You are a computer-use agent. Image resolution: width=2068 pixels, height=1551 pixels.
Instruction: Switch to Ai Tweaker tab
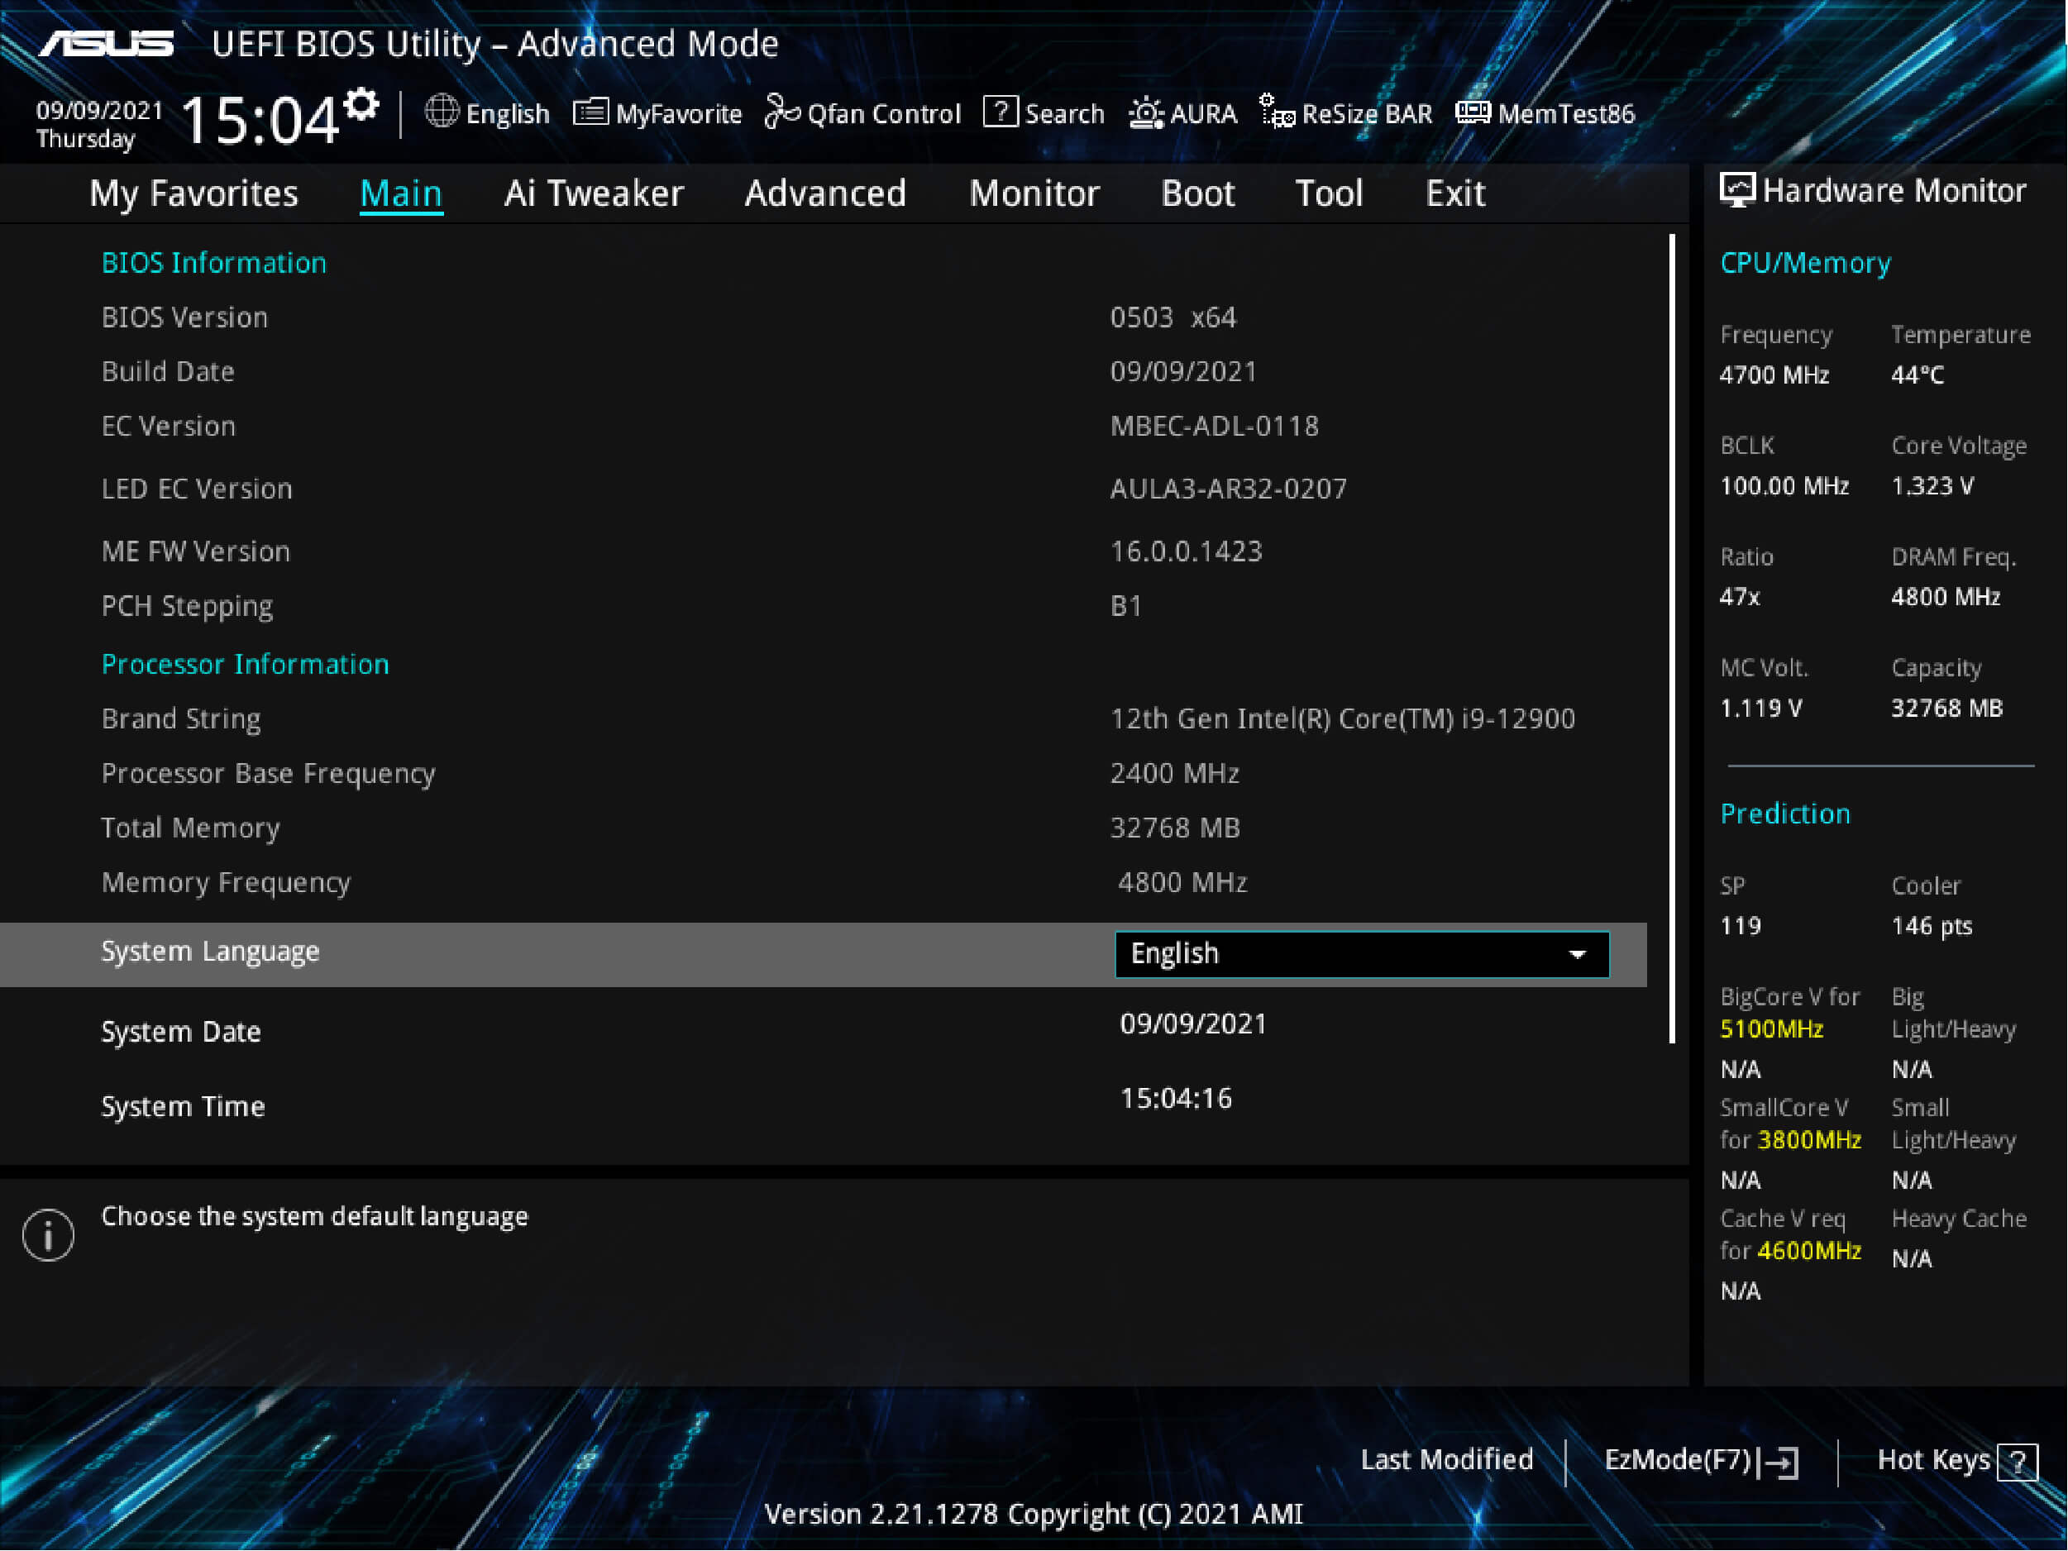pyautogui.click(x=591, y=193)
